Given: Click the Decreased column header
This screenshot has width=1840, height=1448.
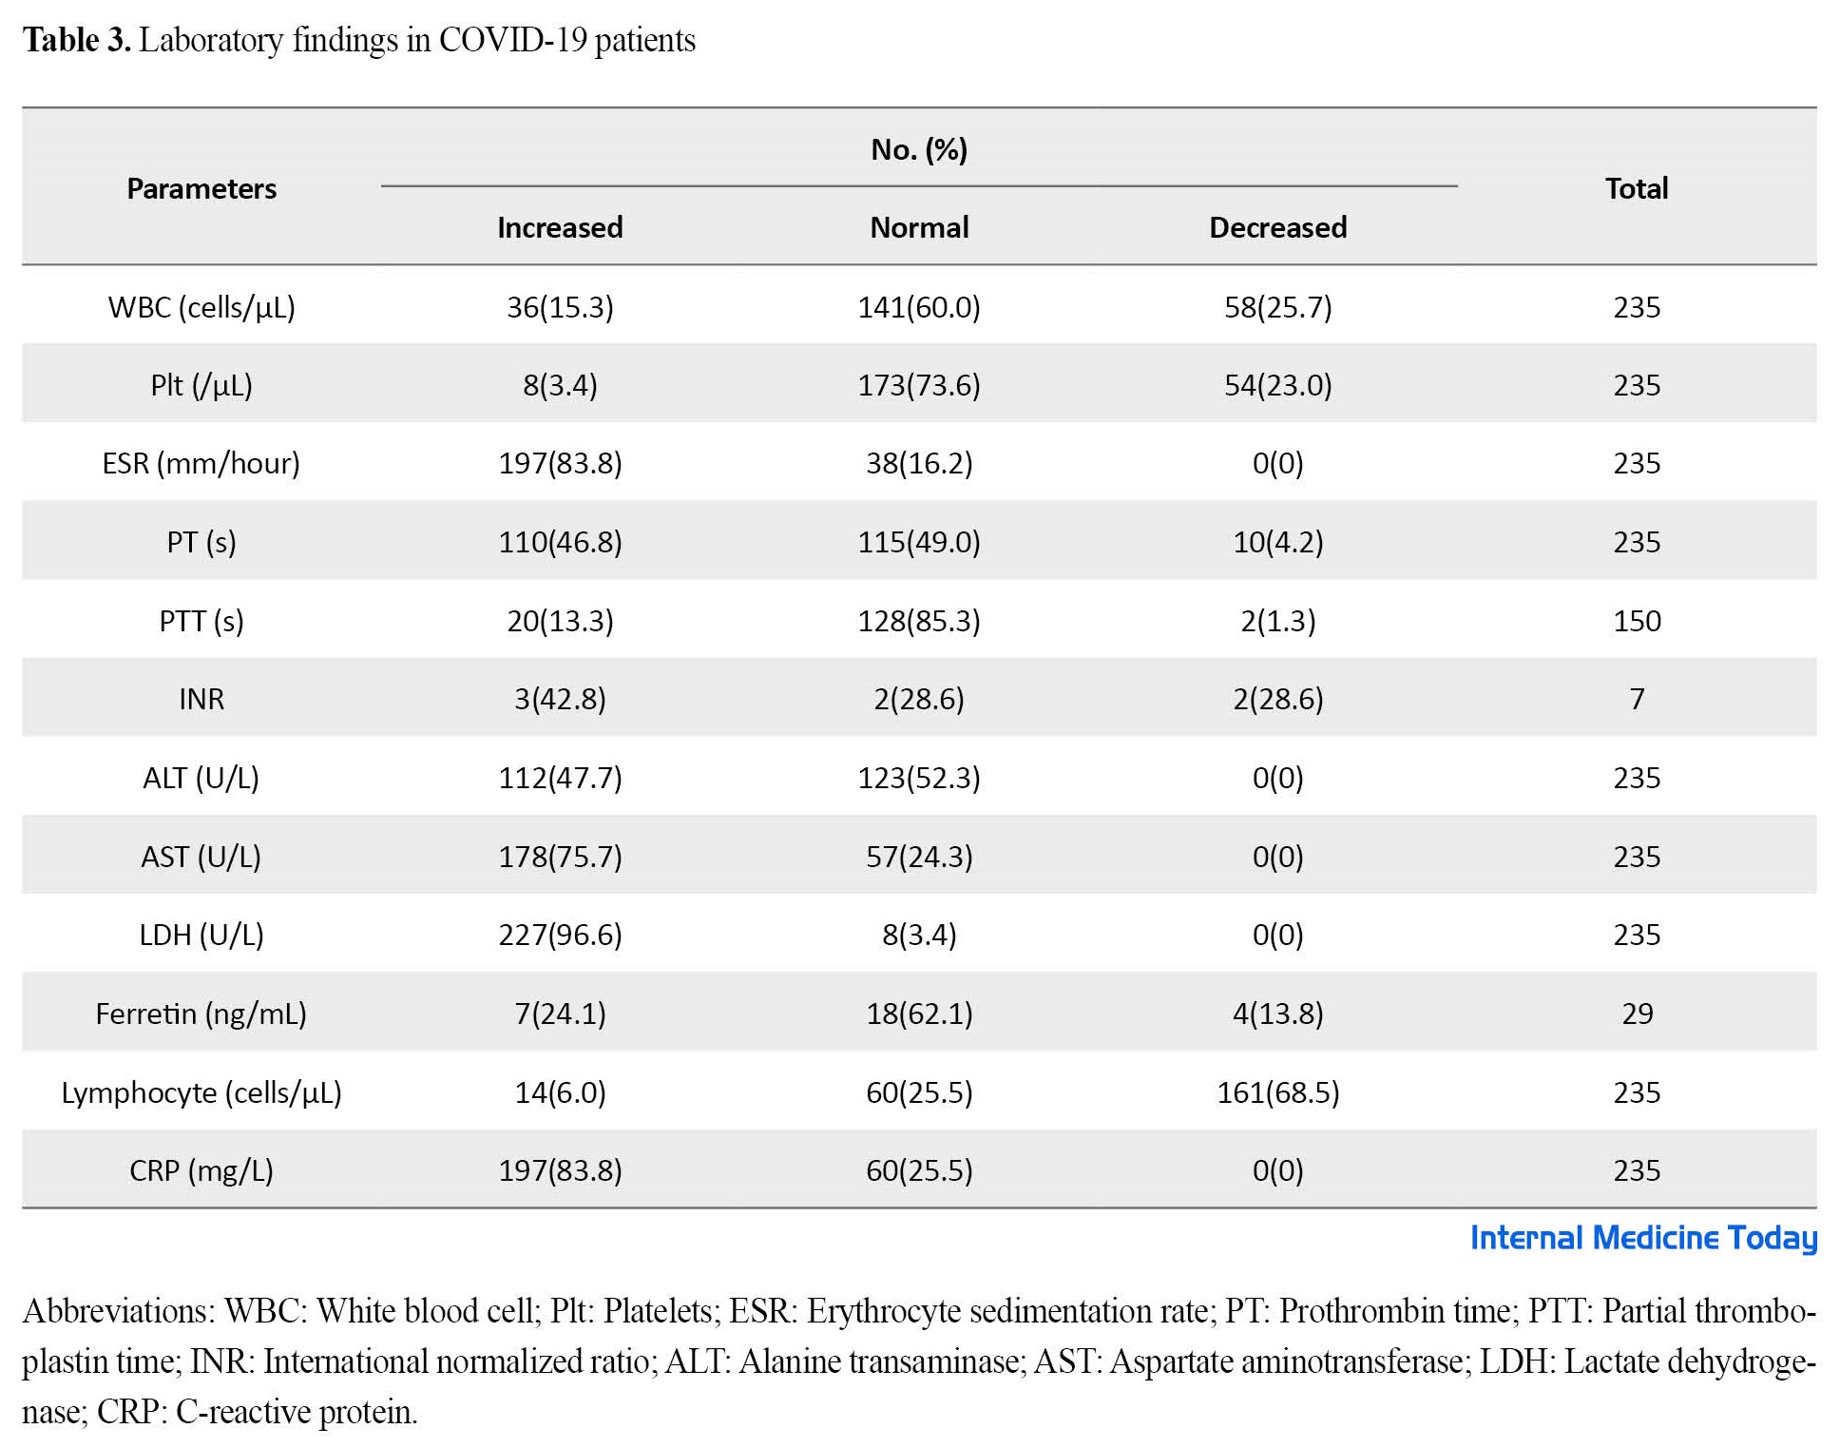Looking at the screenshot, I should [1277, 227].
